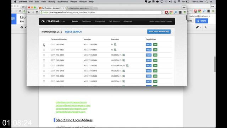Click the call tracking page scrollbar
This screenshot has height=128, width=227.
[x=186, y=17]
